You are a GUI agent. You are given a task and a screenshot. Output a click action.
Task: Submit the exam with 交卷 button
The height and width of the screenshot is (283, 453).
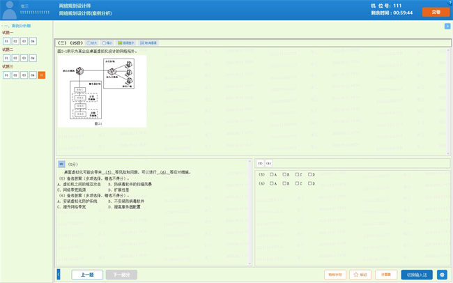click(436, 12)
